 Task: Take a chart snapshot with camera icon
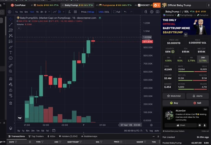pyautogui.click(x=157, y=12)
